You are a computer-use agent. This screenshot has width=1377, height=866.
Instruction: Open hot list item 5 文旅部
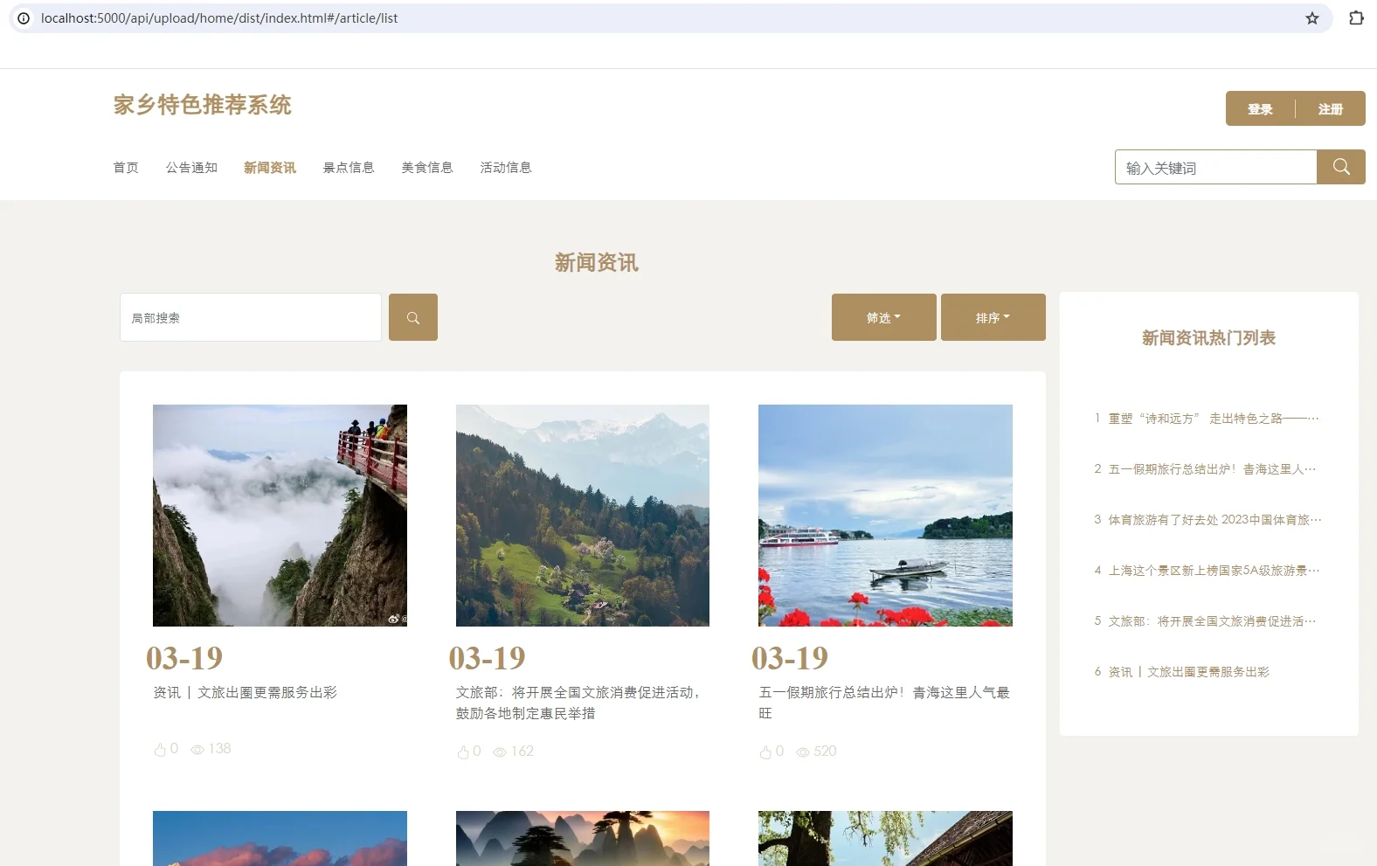pyautogui.click(x=1205, y=621)
